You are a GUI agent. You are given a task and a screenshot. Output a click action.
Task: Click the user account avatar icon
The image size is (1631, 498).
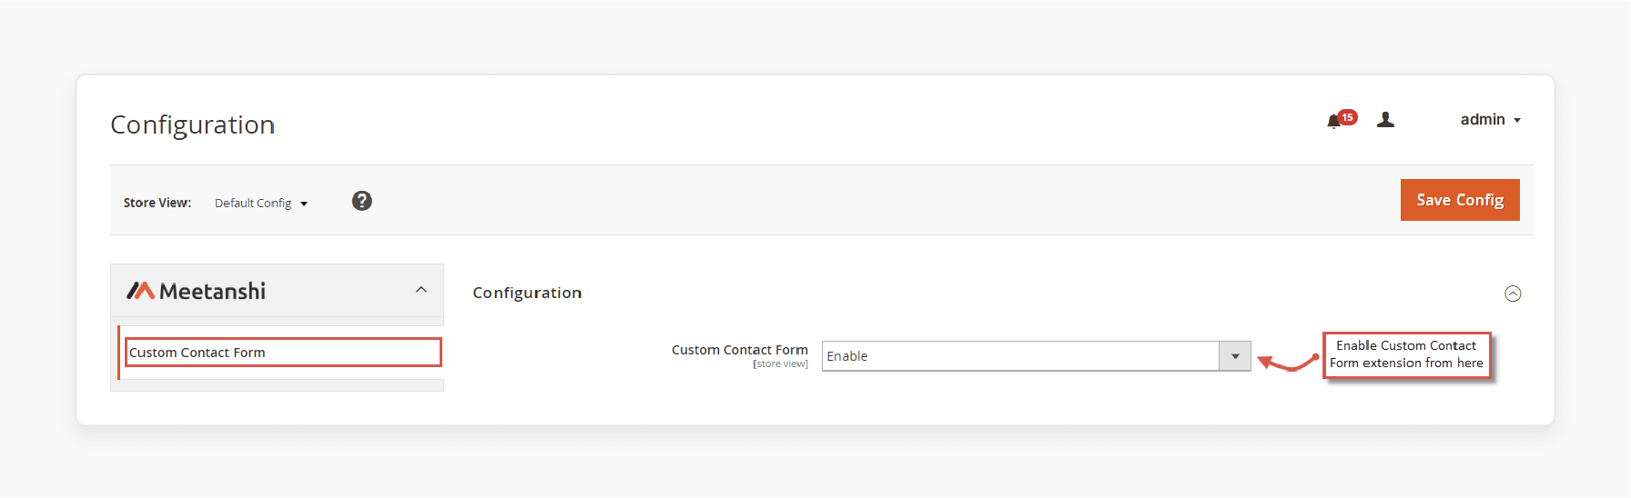click(1385, 120)
